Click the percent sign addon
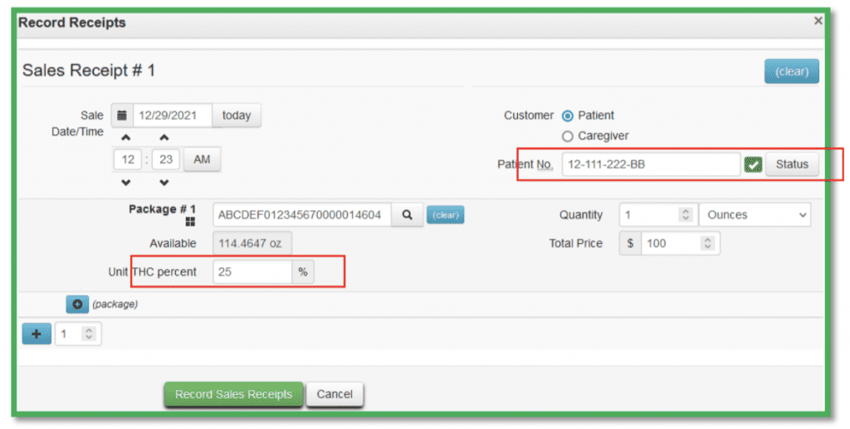Viewport: 850px width, 429px height. click(303, 272)
